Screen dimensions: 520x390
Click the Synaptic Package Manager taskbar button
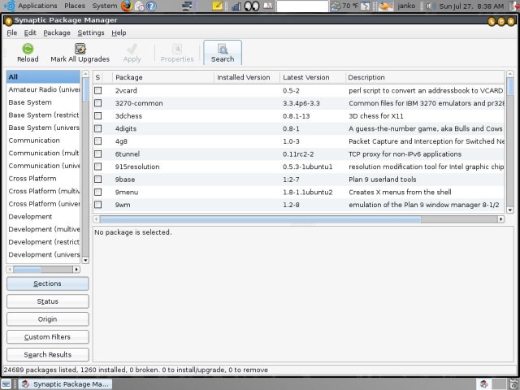click(65, 384)
